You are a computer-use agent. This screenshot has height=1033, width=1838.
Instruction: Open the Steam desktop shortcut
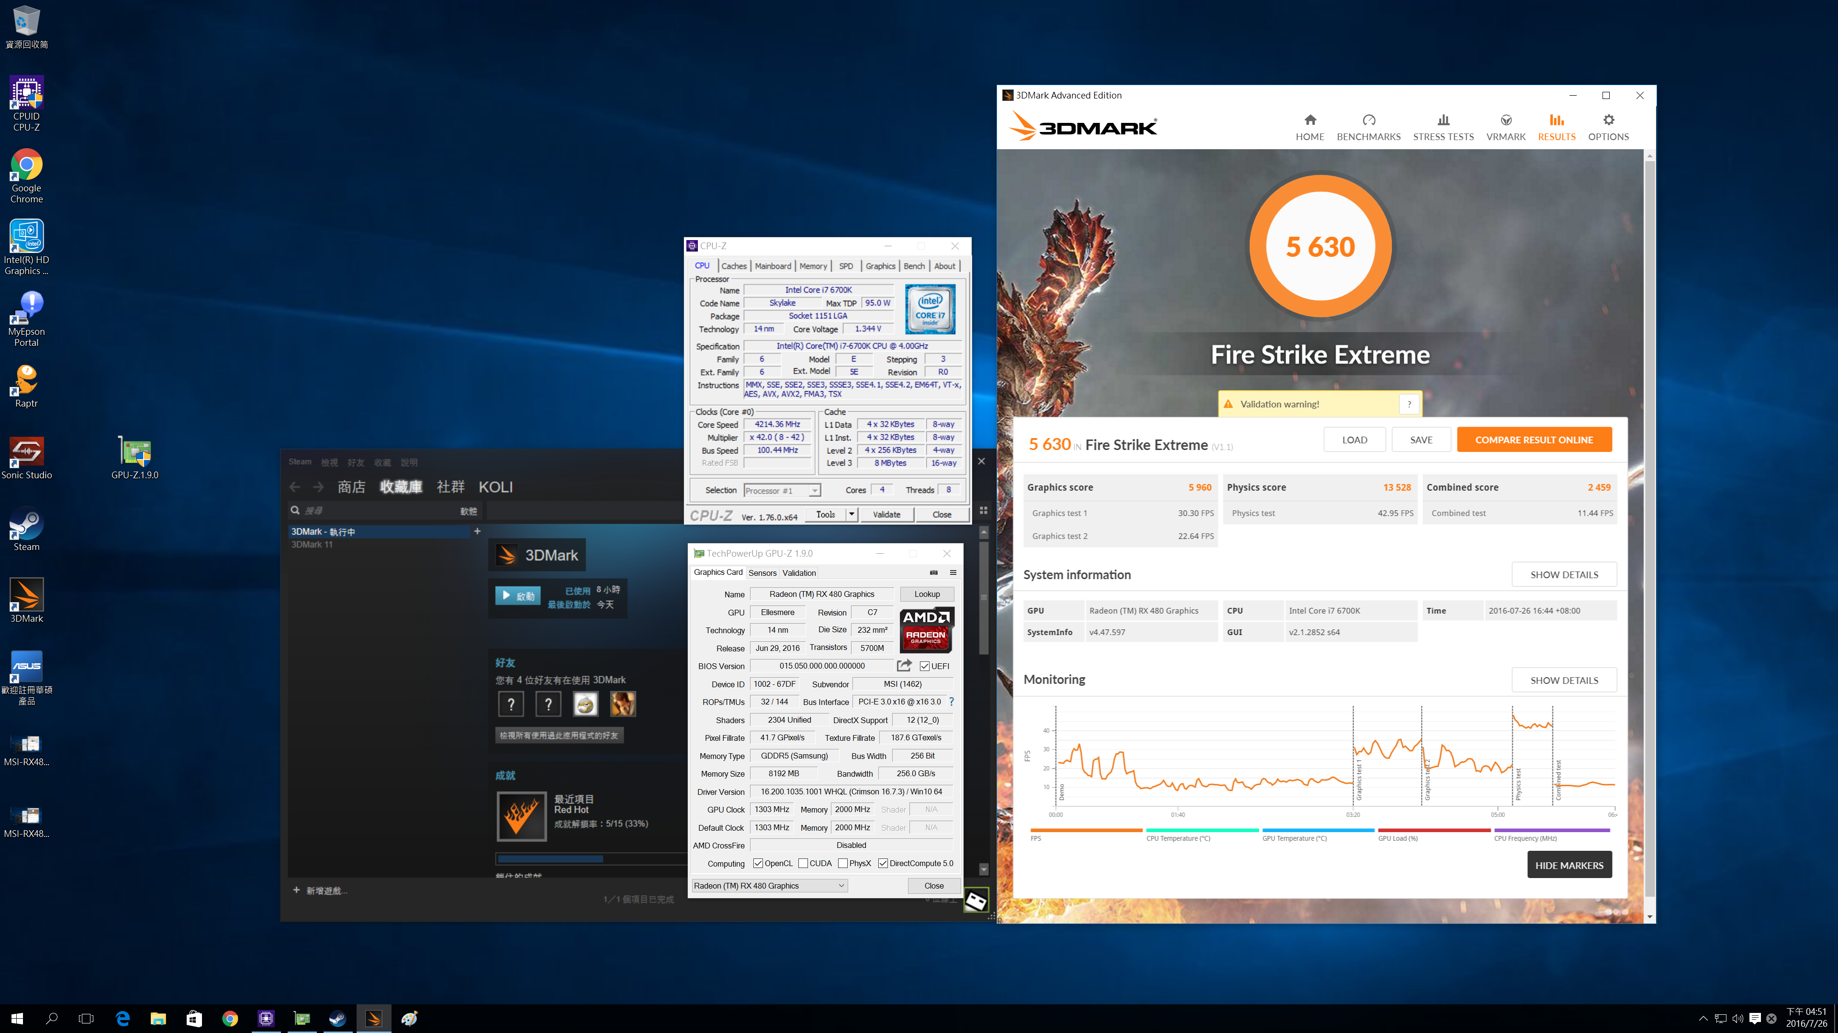point(26,530)
